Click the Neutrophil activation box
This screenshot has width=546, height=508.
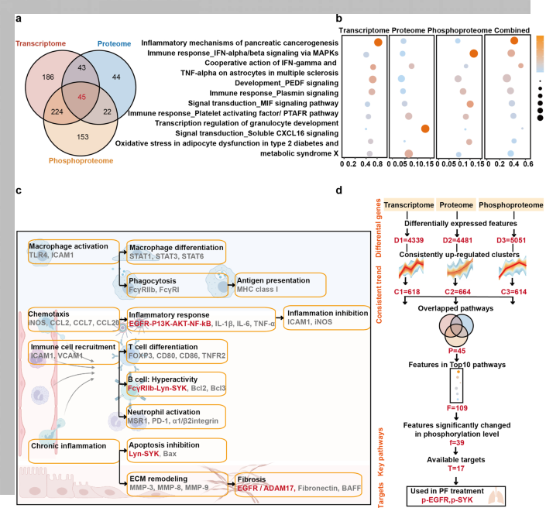(177, 417)
